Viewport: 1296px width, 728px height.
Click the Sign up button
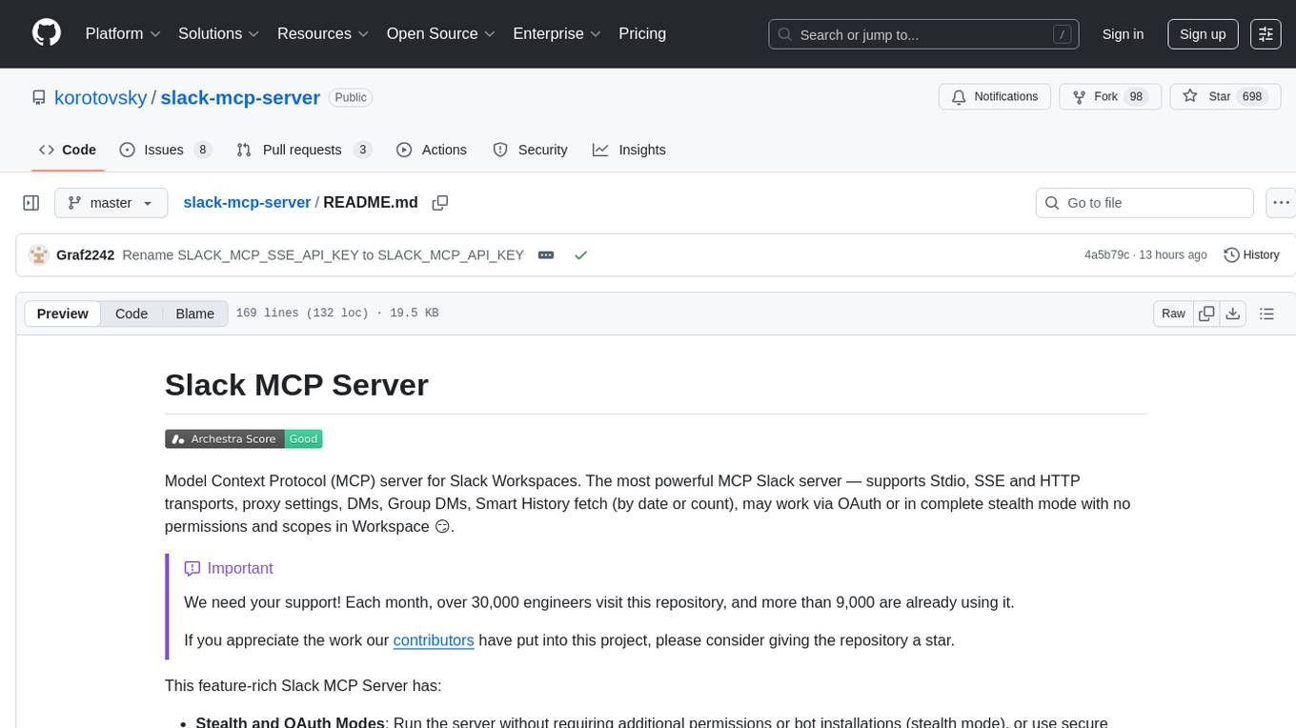click(x=1203, y=34)
